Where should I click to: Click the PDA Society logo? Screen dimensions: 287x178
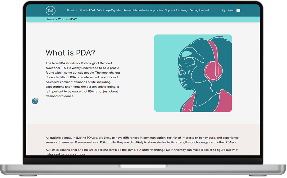coord(51,10)
